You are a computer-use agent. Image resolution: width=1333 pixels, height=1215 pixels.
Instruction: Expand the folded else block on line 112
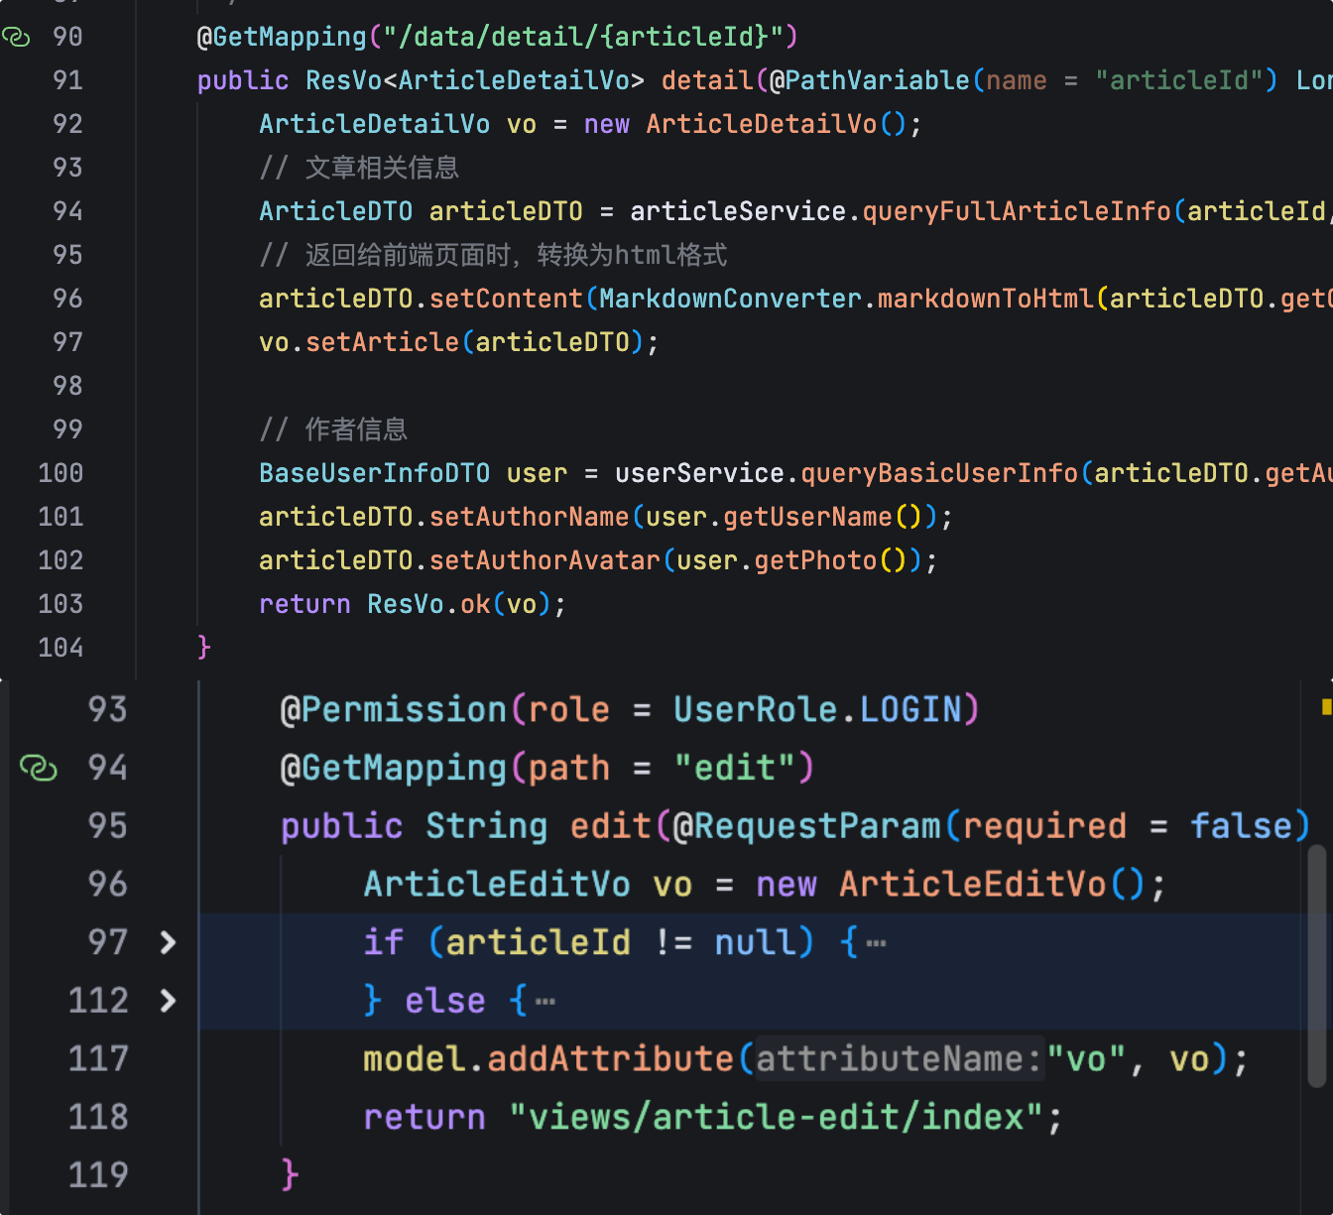pyautogui.click(x=168, y=1001)
